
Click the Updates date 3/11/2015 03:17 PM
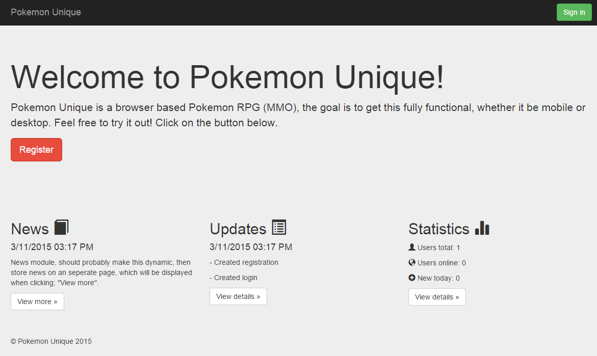pos(250,247)
